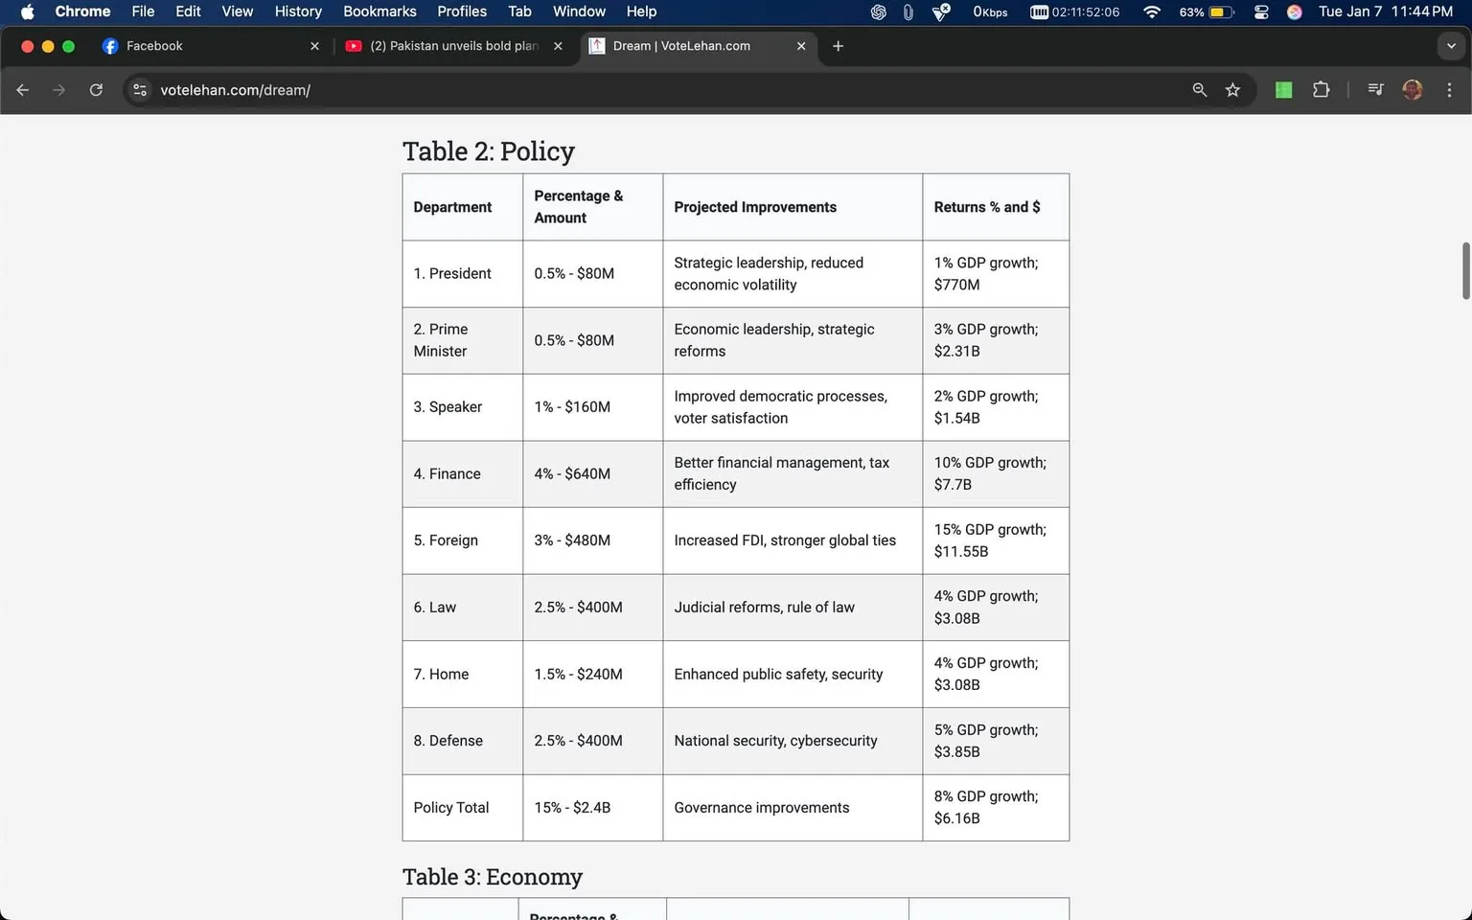Open the Bookmarks menu
1472x920 pixels.
[x=379, y=11]
